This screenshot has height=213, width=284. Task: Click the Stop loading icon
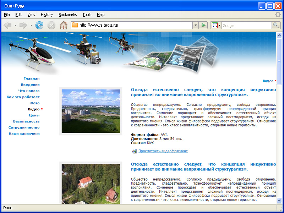pos(51,25)
